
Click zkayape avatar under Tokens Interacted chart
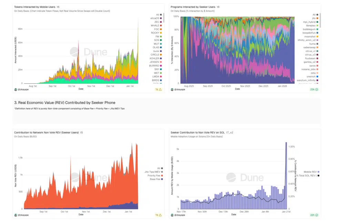(x=16, y=89)
